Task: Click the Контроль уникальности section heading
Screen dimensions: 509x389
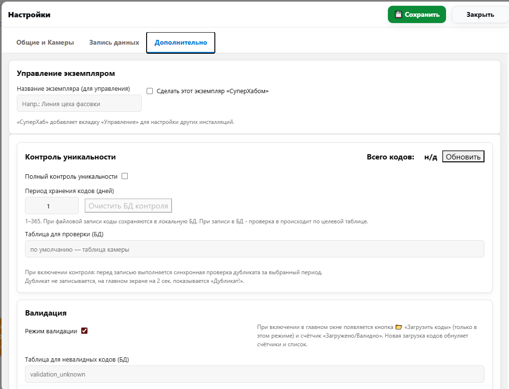Action: 70,157
